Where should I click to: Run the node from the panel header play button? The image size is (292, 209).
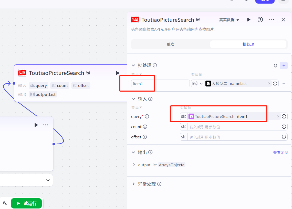(x=249, y=19)
